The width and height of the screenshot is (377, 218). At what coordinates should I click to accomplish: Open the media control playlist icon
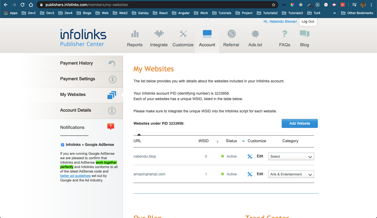[x=354, y=5]
